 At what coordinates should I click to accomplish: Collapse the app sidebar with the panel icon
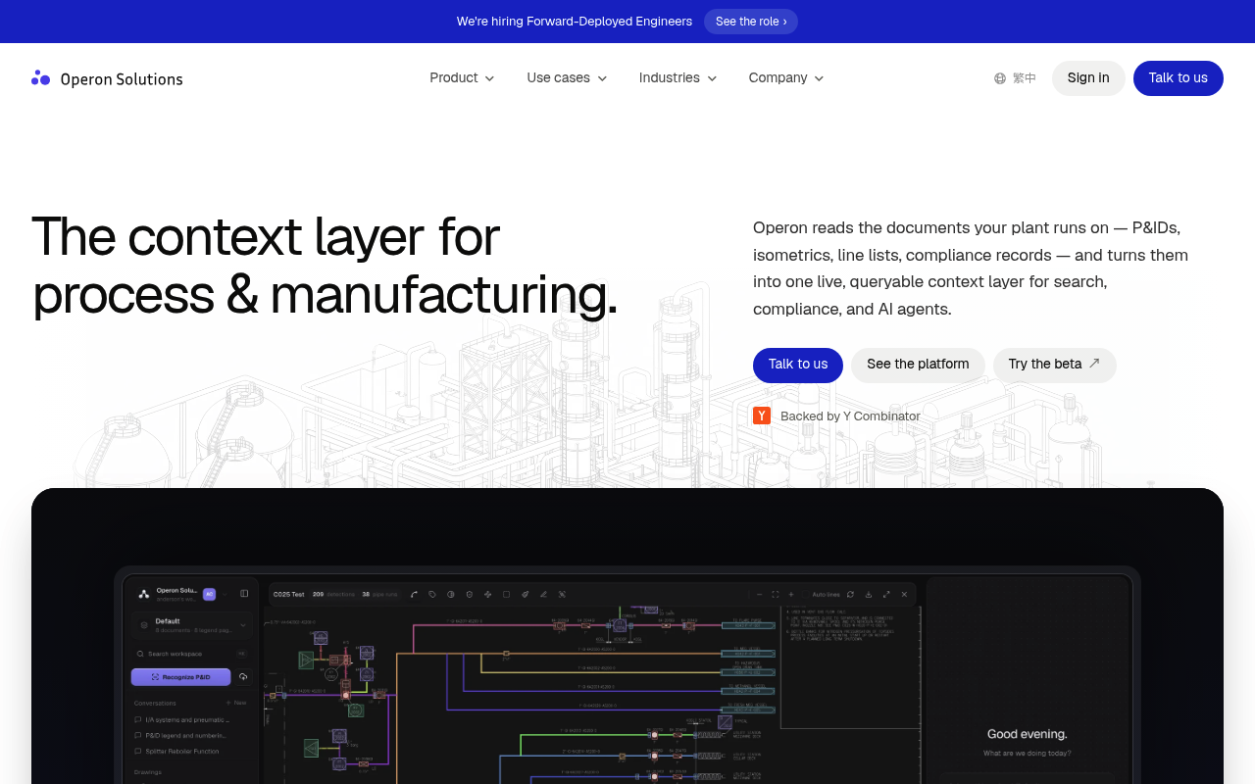[x=244, y=594]
